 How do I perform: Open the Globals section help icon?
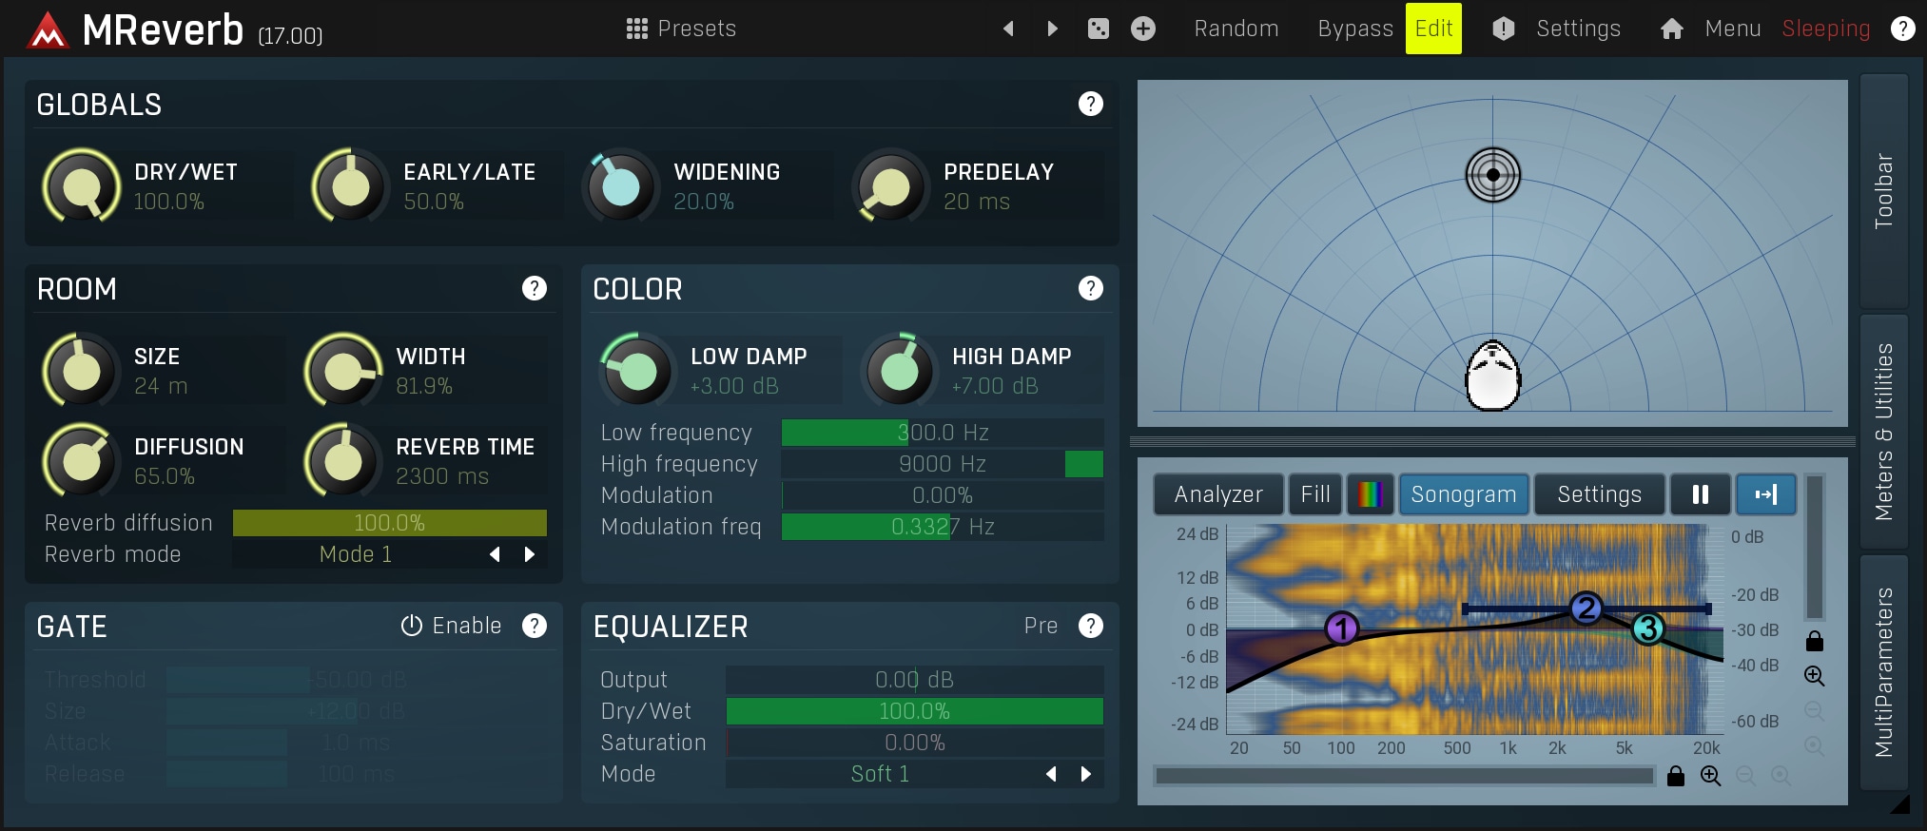coord(1090,104)
